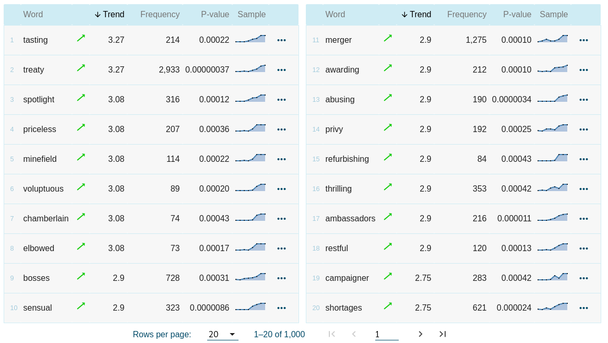Click the trend arrow for 'refurbishing'
The width and height of the screenshot is (608, 343).
pyautogui.click(x=388, y=159)
